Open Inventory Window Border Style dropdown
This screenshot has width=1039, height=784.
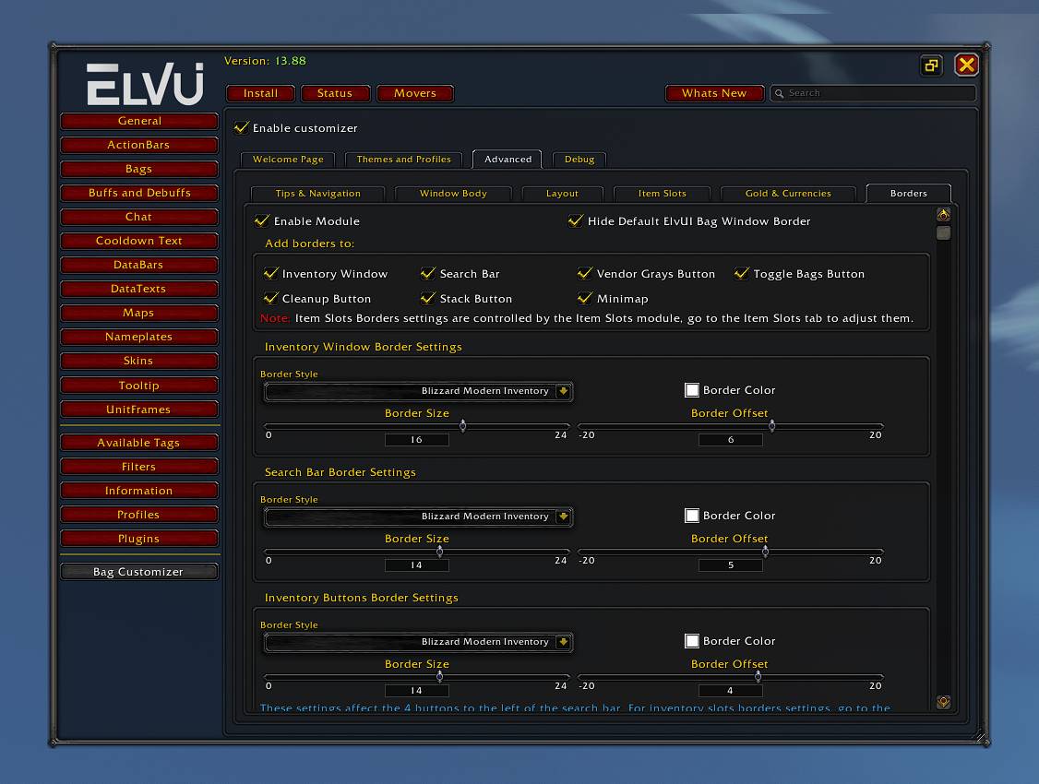click(418, 391)
